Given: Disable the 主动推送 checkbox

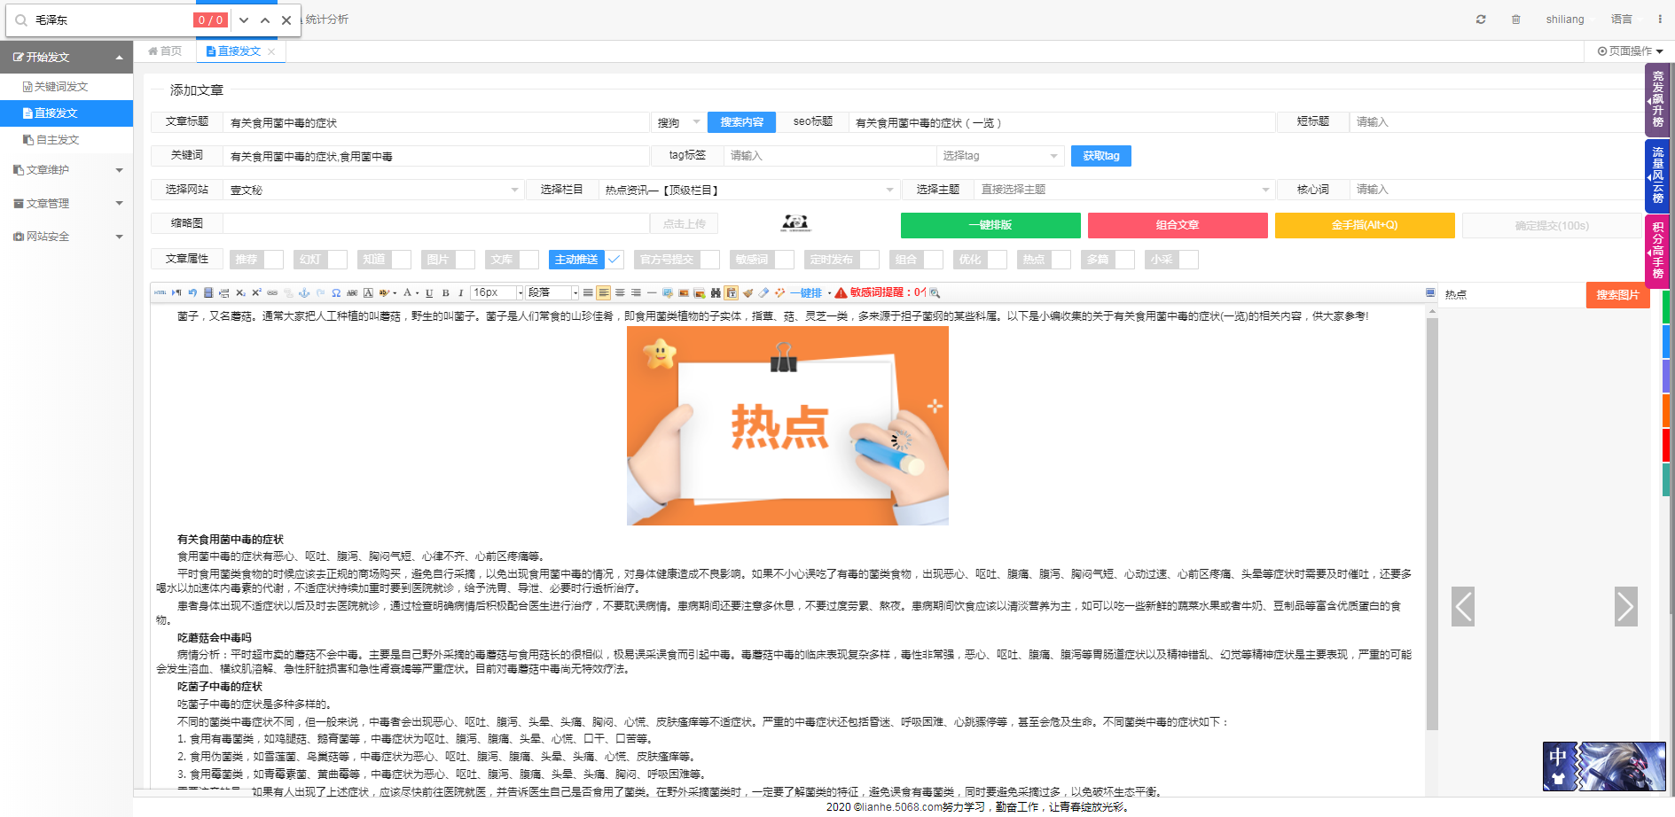Looking at the screenshot, I should [x=615, y=259].
